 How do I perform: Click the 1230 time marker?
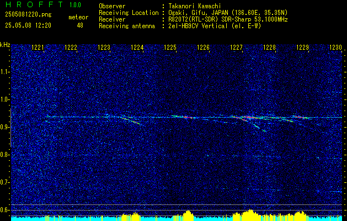tap(335, 48)
